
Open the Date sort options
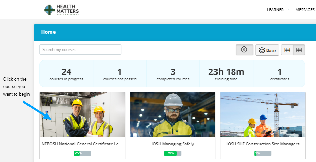pyautogui.click(x=267, y=50)
